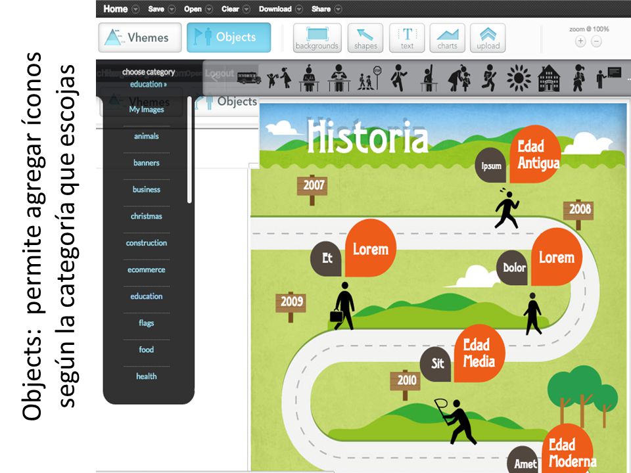Add the jumping boy with tie icon
The image size is (631, 473).
click(x=398, y=78)
